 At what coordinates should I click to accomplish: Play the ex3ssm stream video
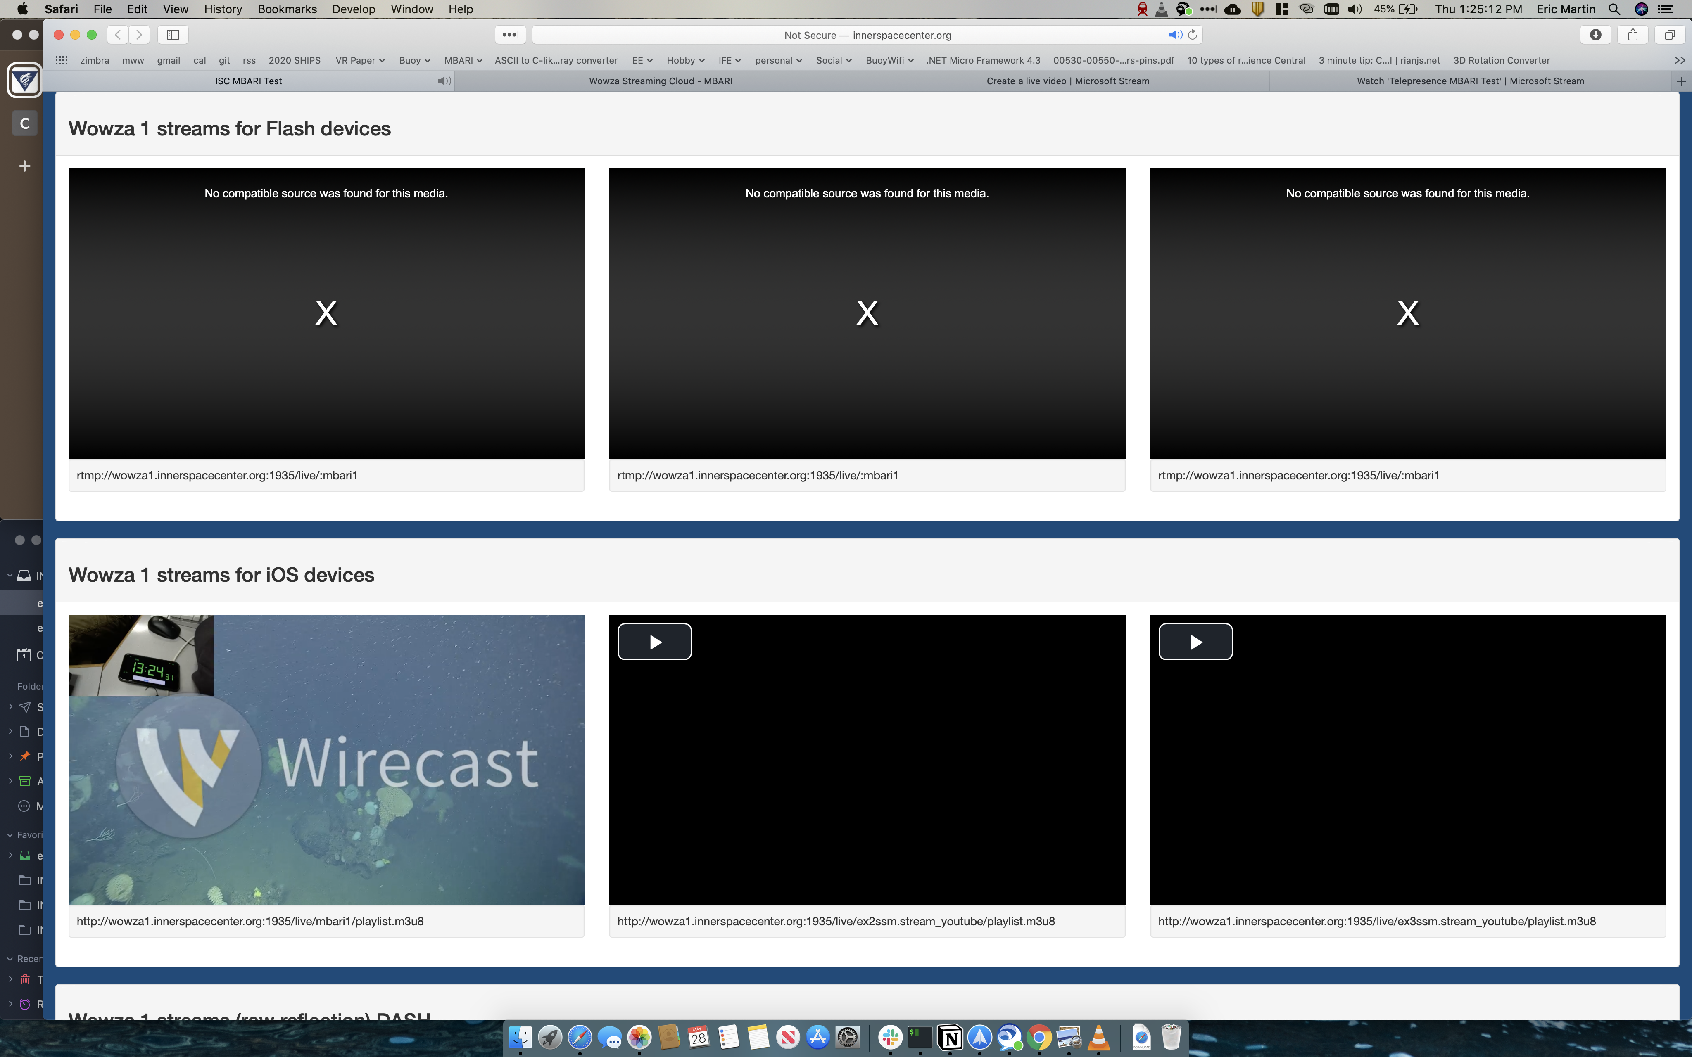[x=1195, y=642]
